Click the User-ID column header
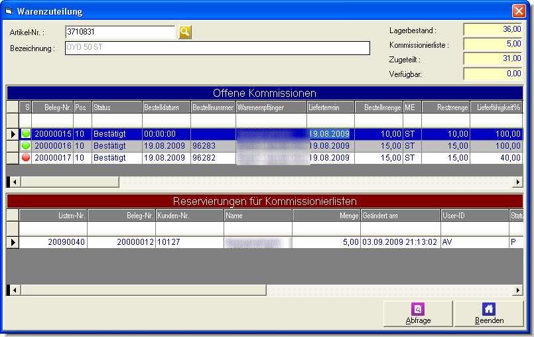Image resolution: width=534 pixels, height=337 pixels. pyautogui.click(x=475, y=216)
